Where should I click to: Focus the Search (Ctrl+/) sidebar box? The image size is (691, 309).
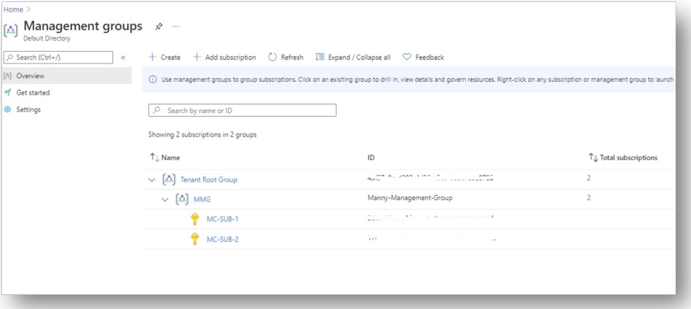(x=58, y=57)
